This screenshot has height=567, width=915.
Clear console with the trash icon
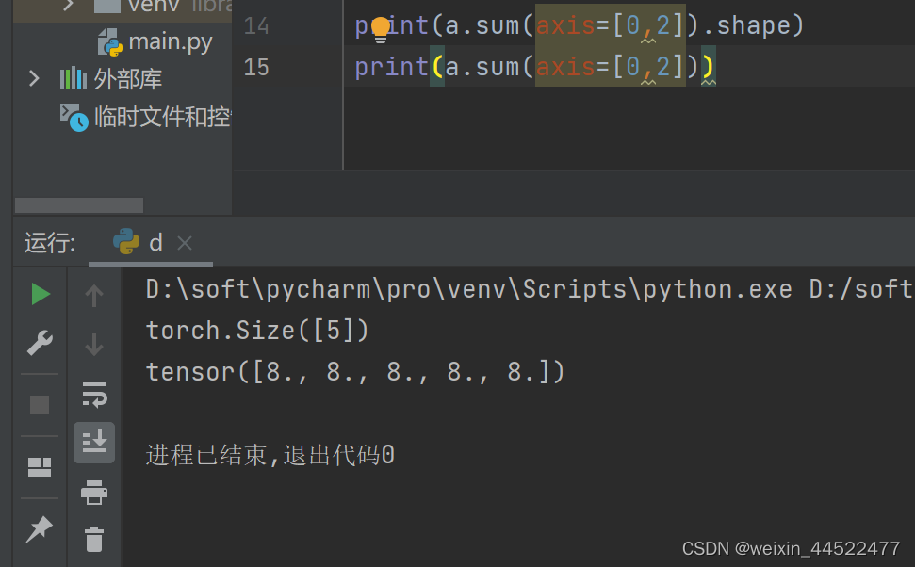(94, 539)
